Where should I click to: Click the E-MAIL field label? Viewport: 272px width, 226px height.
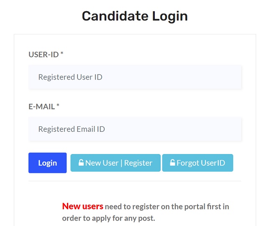[x=41, y=107]
